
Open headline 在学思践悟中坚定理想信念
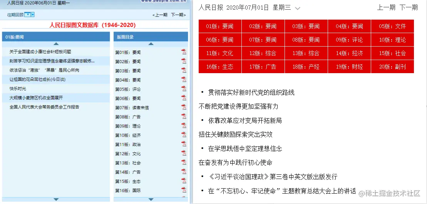click(x=245, y=149)
